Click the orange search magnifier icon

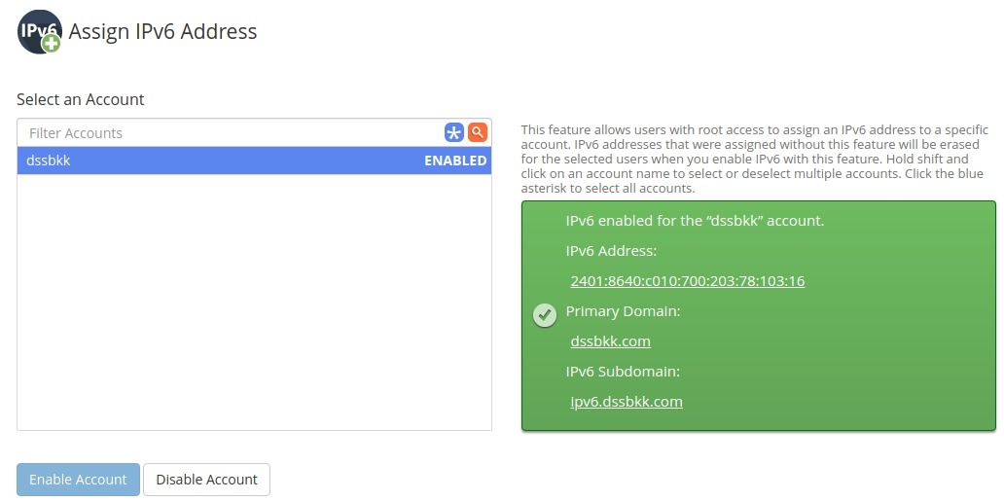tap(477, 132)
